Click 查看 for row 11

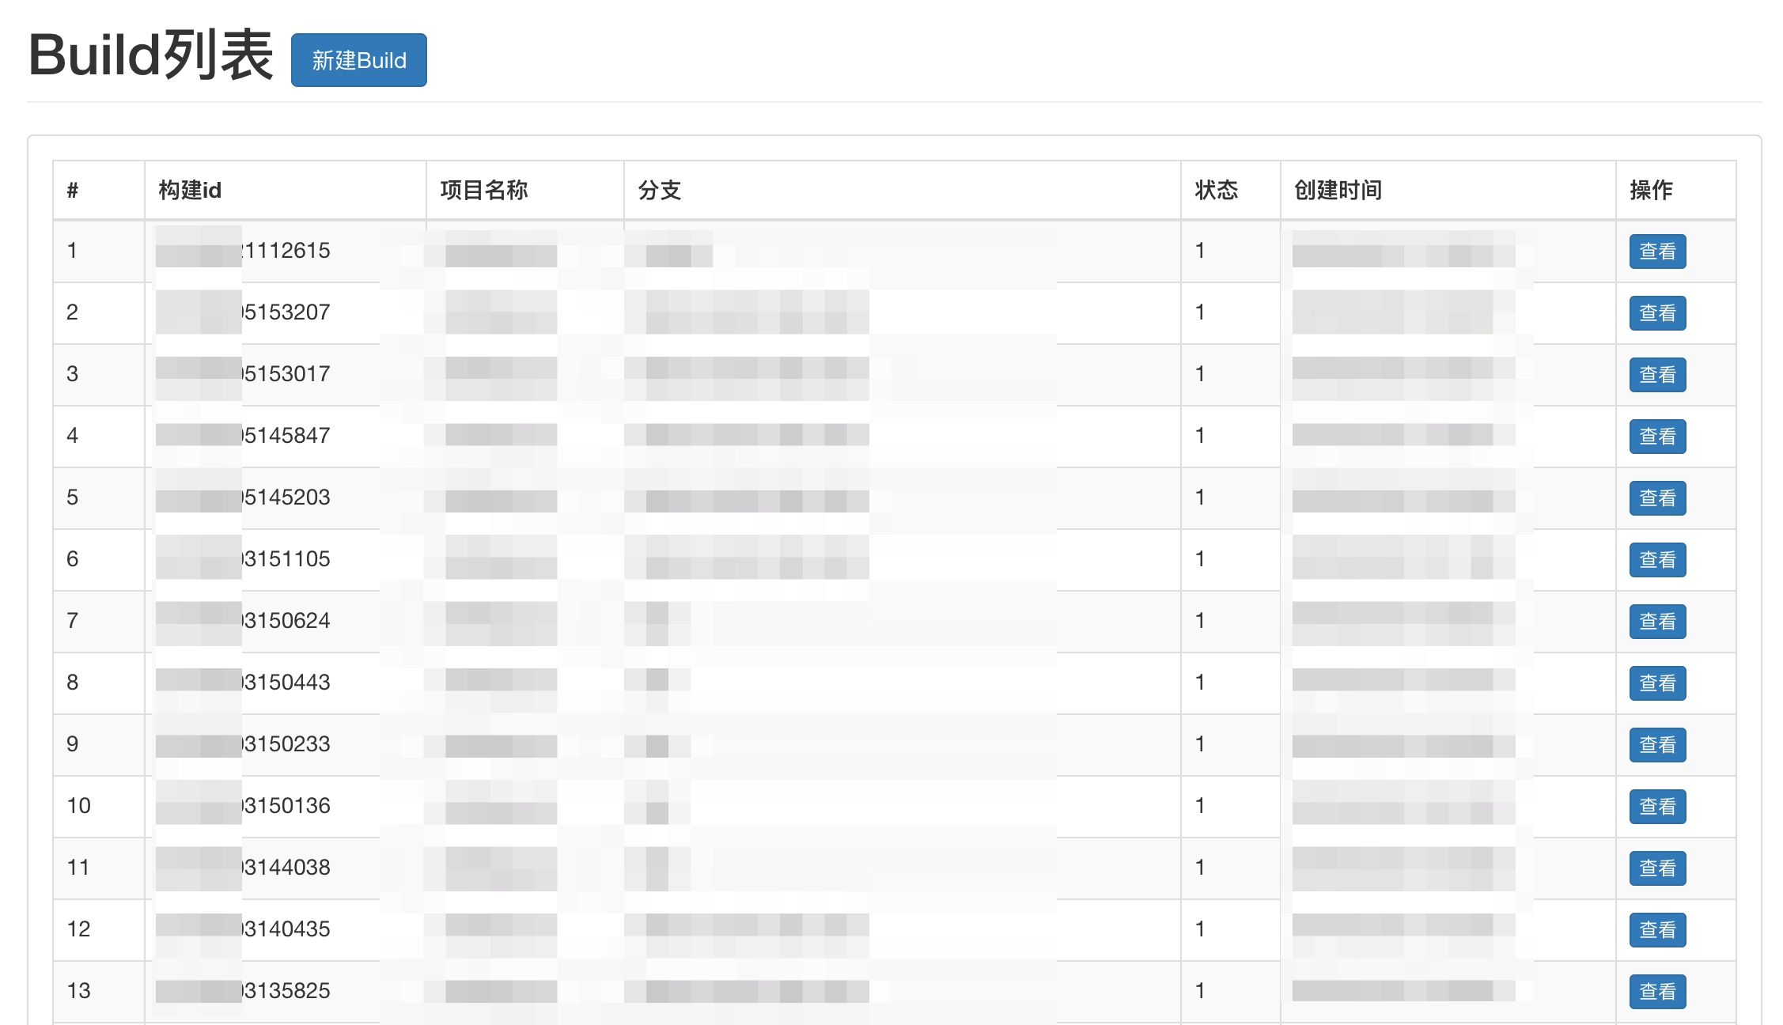(x=1656, y=868)
